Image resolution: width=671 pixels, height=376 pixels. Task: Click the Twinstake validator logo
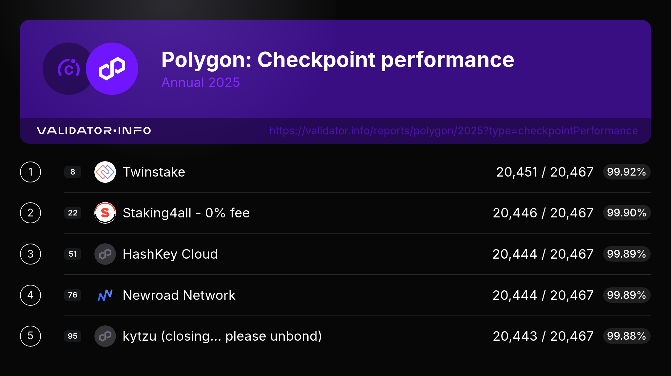coord(105,172)
